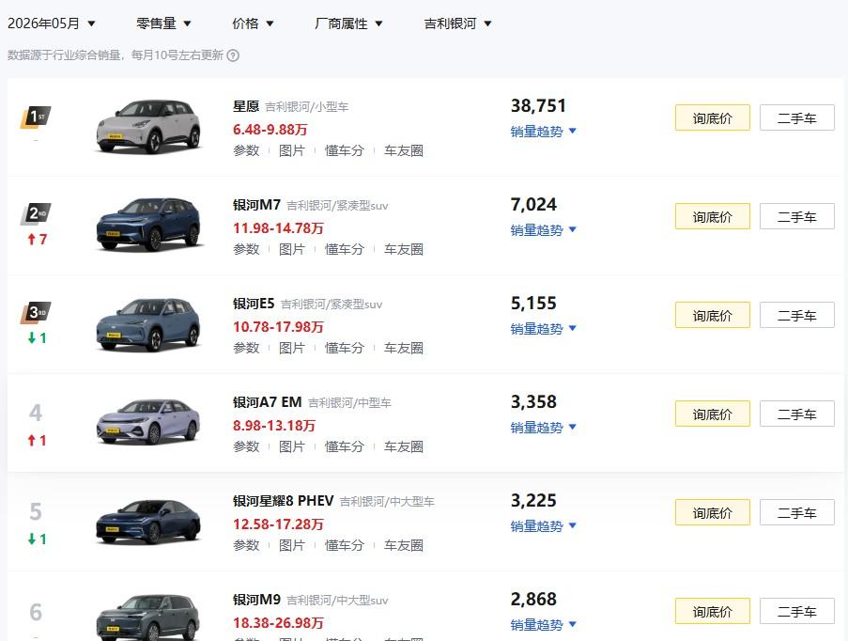The width and height of the screenshot is (848, 641).
Task: Open 懂车分 link for 银河M7
Action: click(344, 249)
